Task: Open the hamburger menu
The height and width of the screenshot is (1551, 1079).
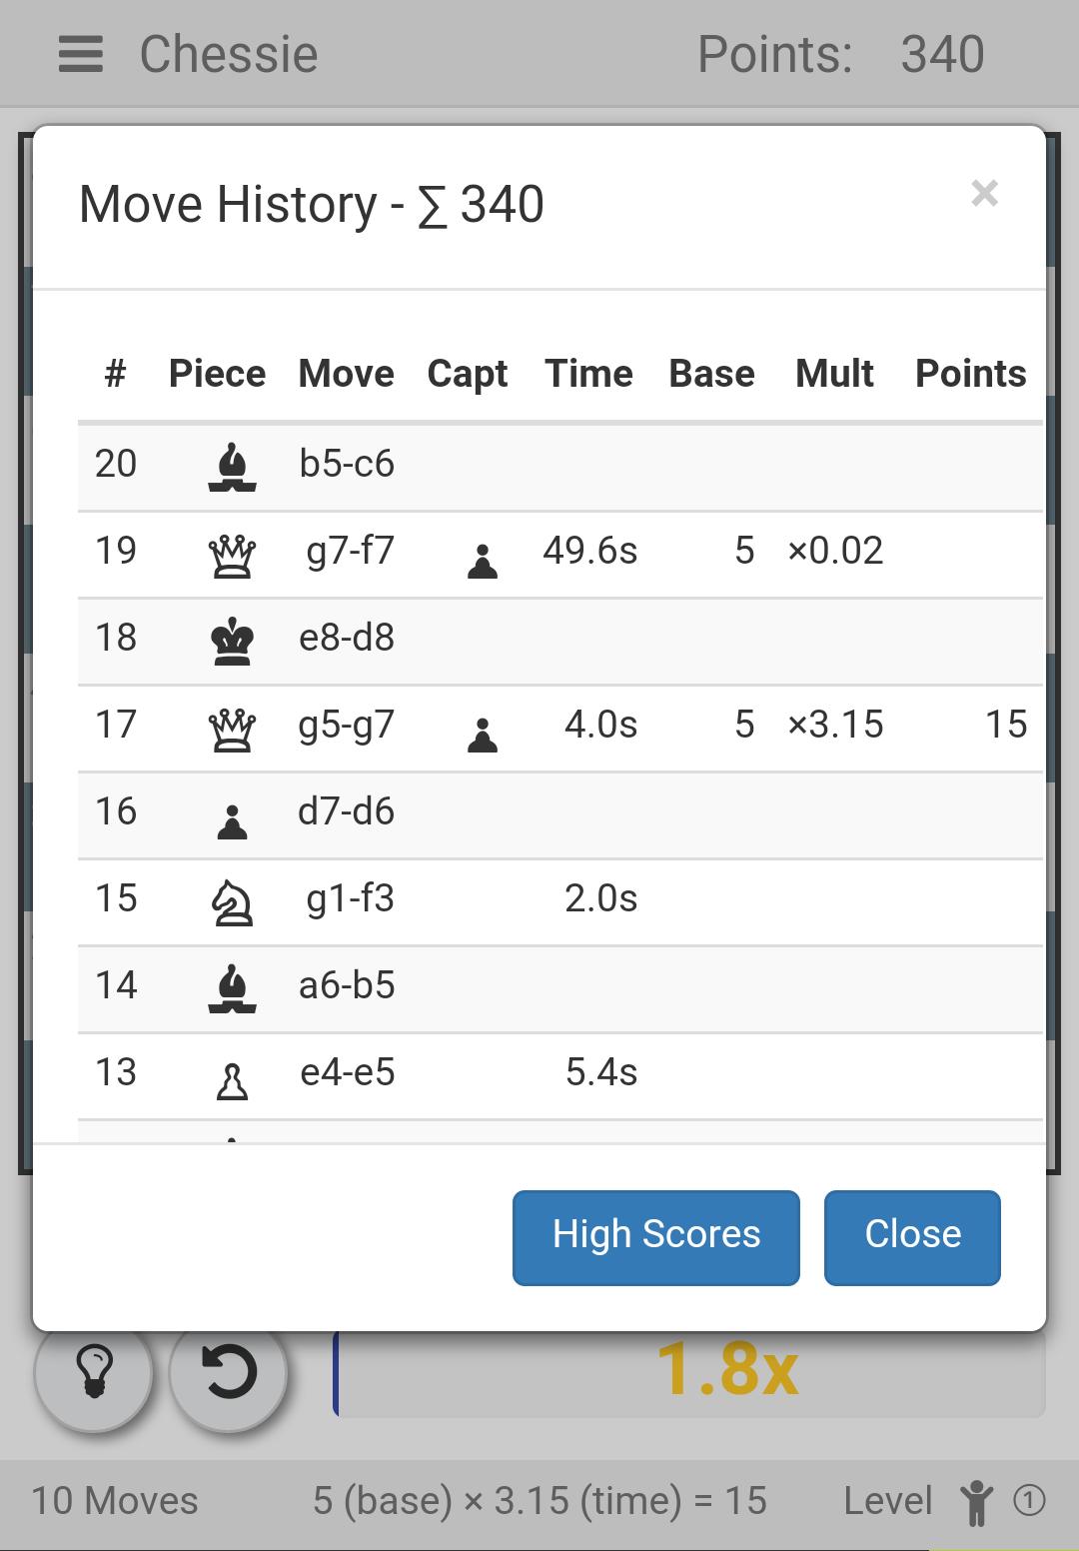Action: tap(81, 54)
